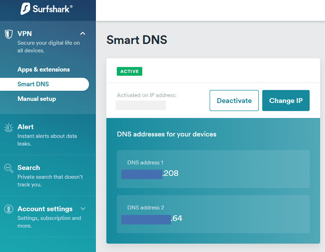Screen dimensions: 325x252
Task: Expand Account settings chevron
Action: tap(83, 208)
